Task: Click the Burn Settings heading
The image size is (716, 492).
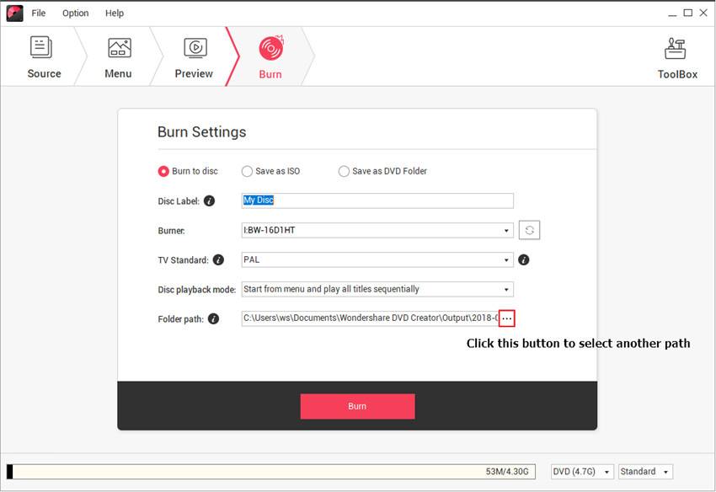Action: [x=202, y=132]
